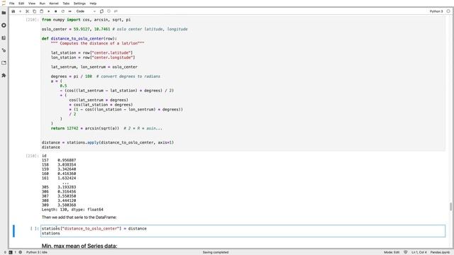Open the Settings menu

click(79, 4)
